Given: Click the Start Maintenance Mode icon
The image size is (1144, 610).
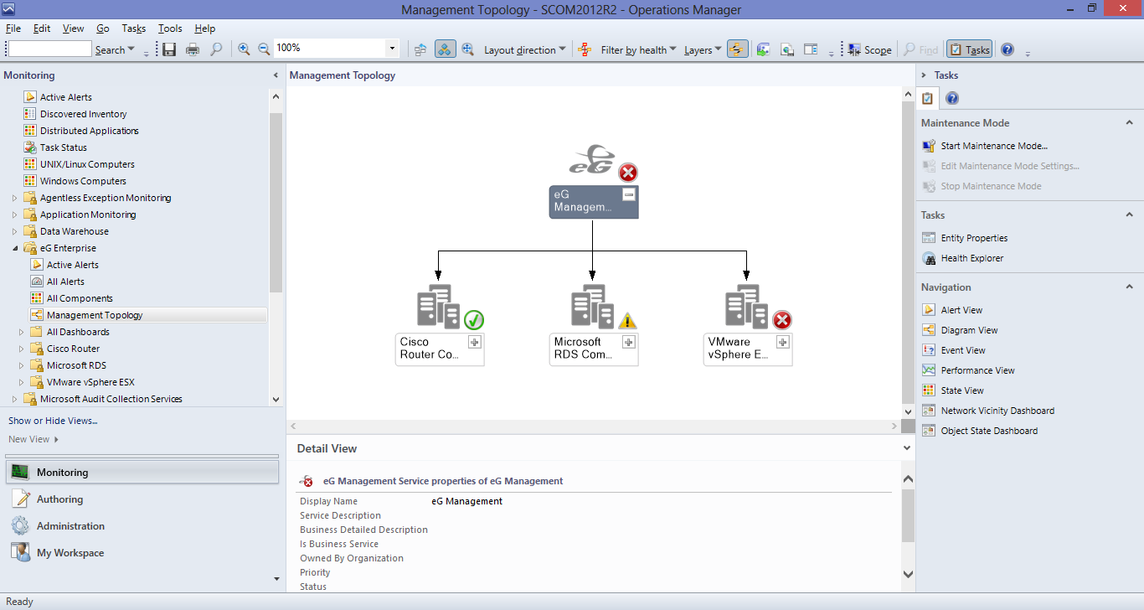Looking at the screenshot, I should coord(928,146).
